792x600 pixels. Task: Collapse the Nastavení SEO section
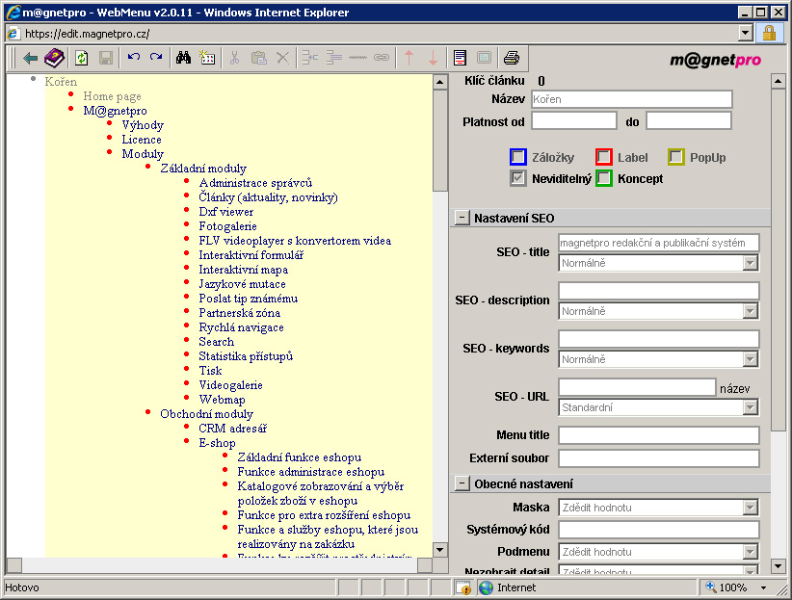(x=462, y=218)
